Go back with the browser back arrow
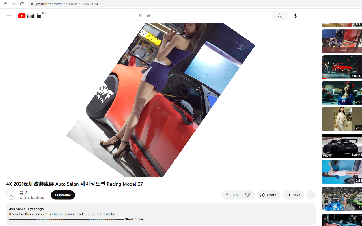This screenshot has height=226, width=362. [x=5, y=4]
